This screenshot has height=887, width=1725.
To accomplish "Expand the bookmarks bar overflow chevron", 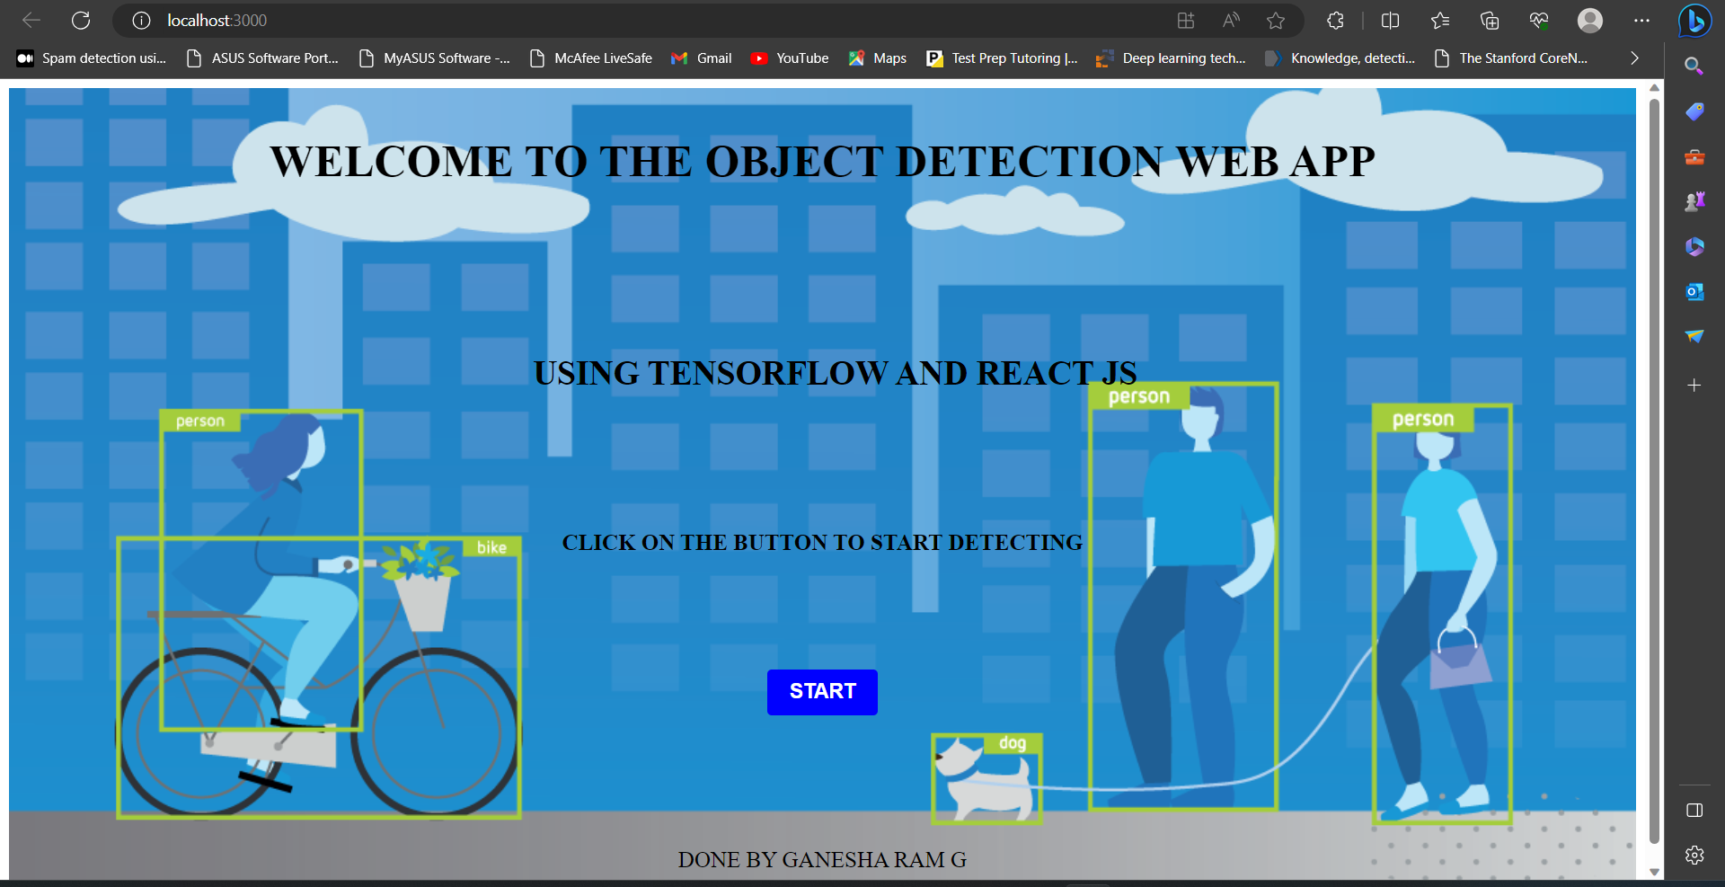I will (x=1634, y=58).
